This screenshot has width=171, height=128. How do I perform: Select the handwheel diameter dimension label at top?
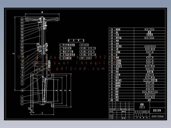click(x=42, y=12)
